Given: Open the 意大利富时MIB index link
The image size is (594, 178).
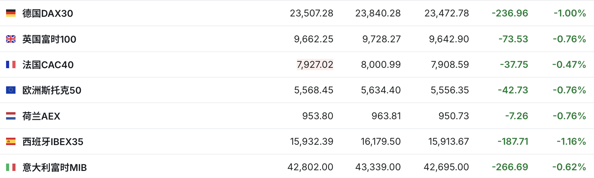Looking at the screenshot, I should (x=55, y=167).
